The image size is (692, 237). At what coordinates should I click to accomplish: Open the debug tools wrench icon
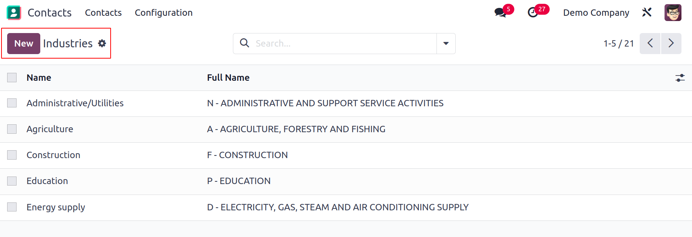pyautogui.click(x=647, y=12)
